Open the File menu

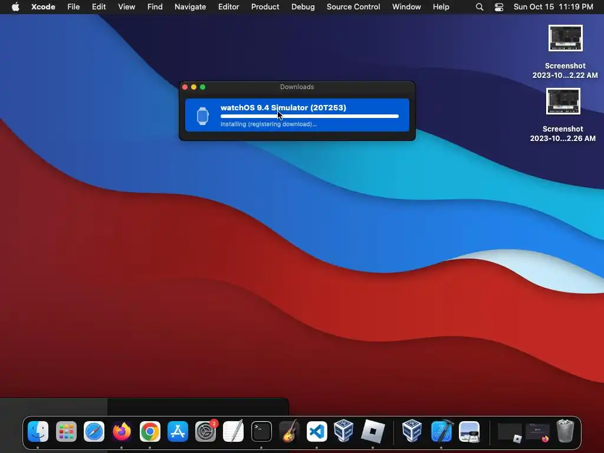click(73, 7)
